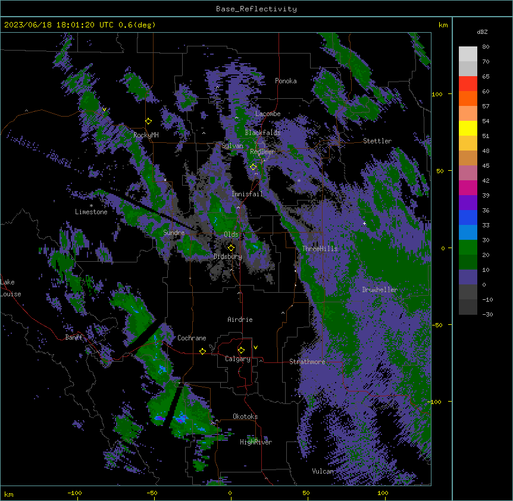This screenshot has width=513, height=501.
Task: Click the RockyMH map label
Action: click(146, 135)
